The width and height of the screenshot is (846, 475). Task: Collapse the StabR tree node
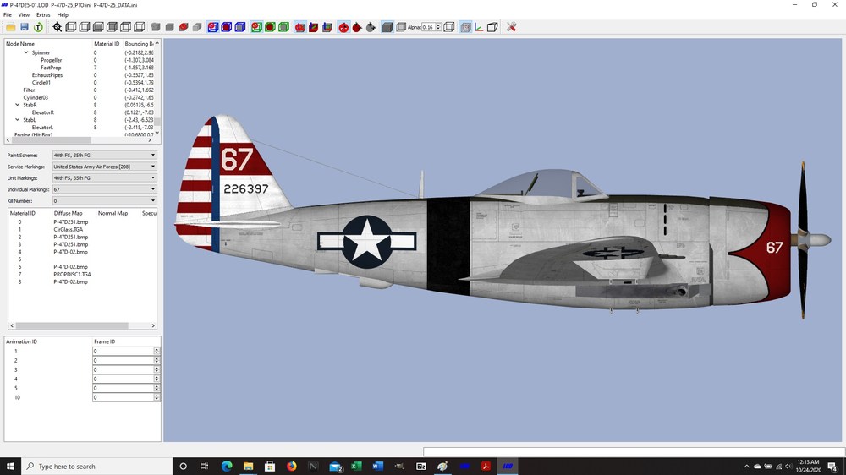(17, 105)
